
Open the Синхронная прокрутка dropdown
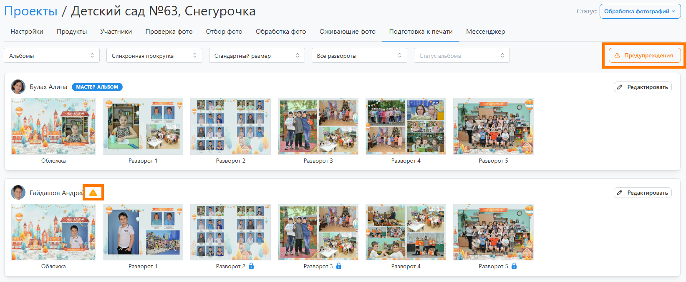(x=154, y=56)
